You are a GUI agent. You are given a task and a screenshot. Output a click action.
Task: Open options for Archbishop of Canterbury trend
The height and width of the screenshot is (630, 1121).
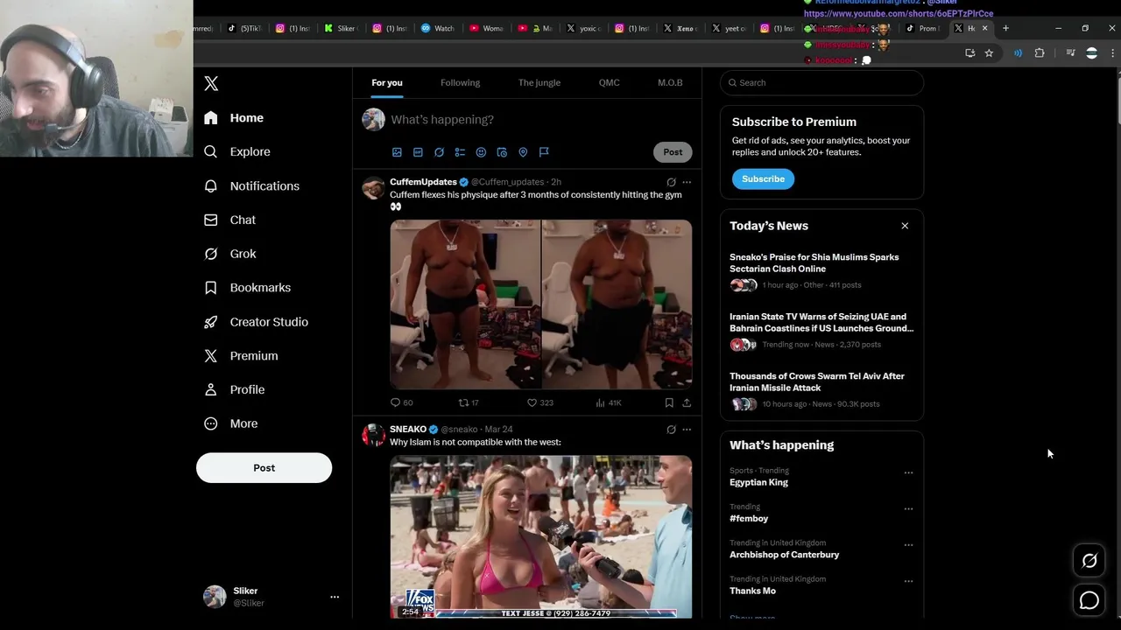tap(908, 544)
